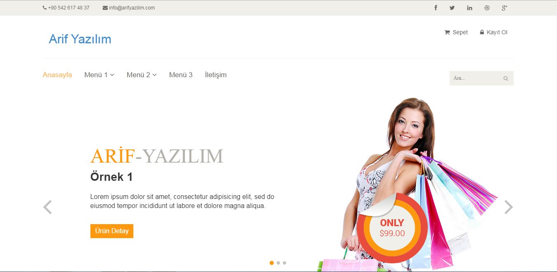The width and height of the screenshot is (557, 272).
Task: Open the Dribbble social icon
Action: pos(487,8)
